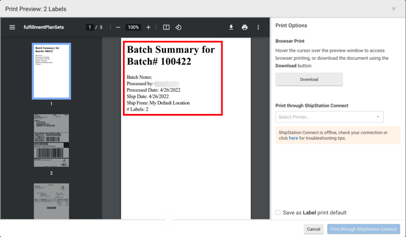
Task: Open the 'here' troubleshooting tips link
Action: click(x=293, y=138)
